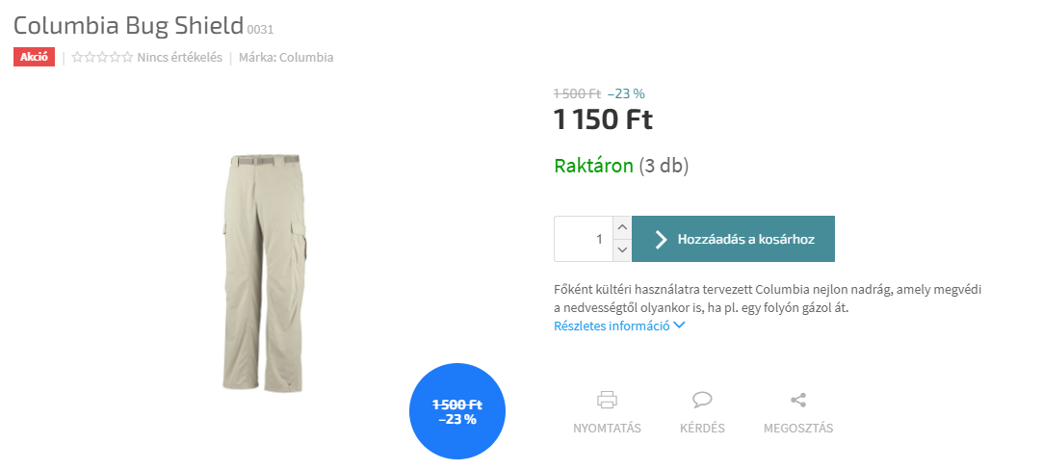Click the share icon above MEGOSZTÁS

tap(798, 400)
